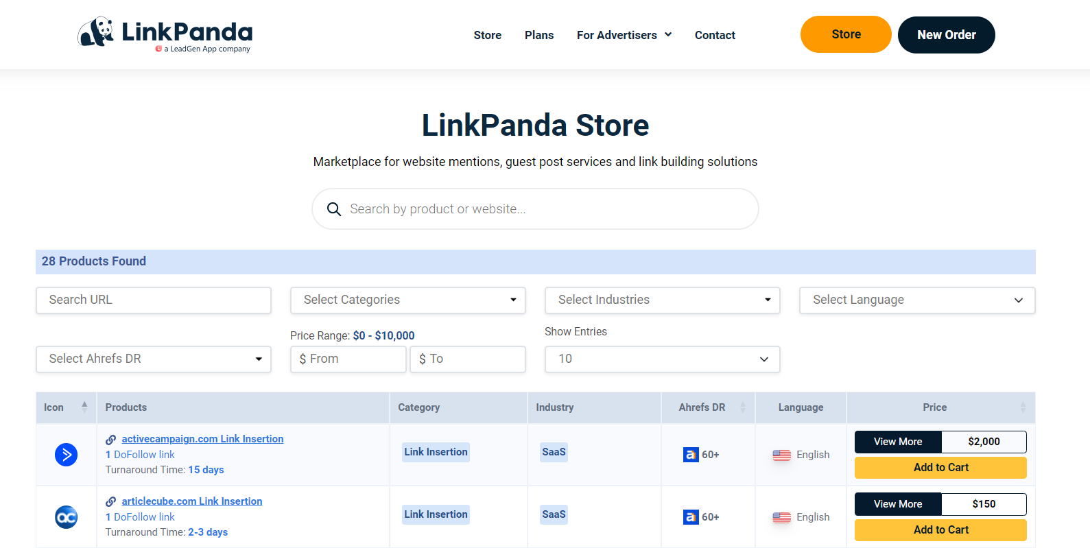Click 'Price Range: $0 - $10,000' label

352,335
